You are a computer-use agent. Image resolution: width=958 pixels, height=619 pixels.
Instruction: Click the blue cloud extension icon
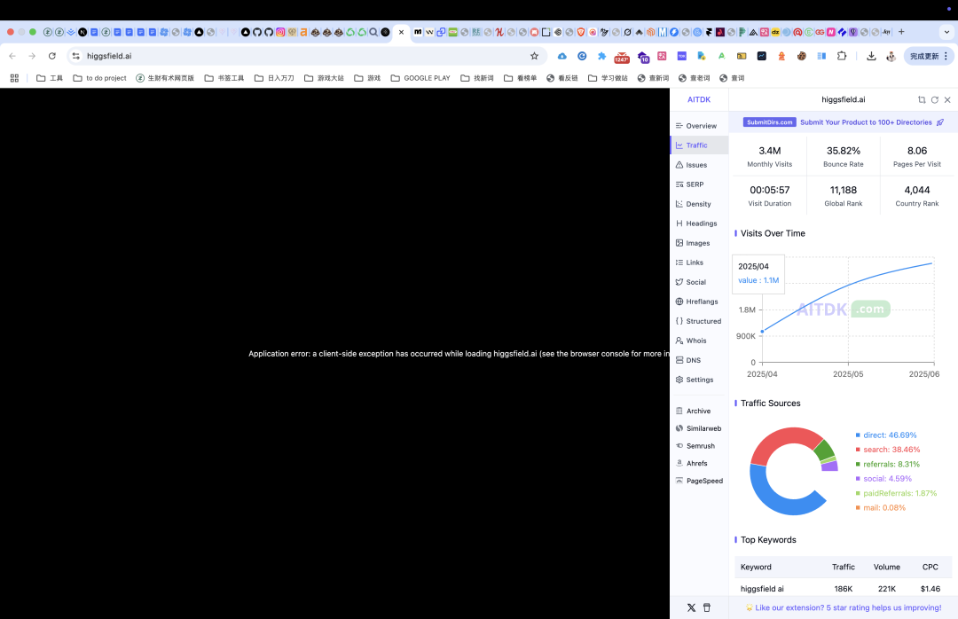click(x=562, y=56)
